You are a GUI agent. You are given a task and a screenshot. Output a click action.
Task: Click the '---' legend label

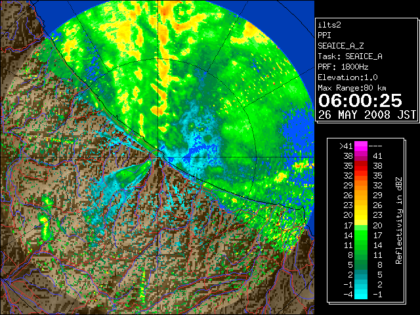375,146
